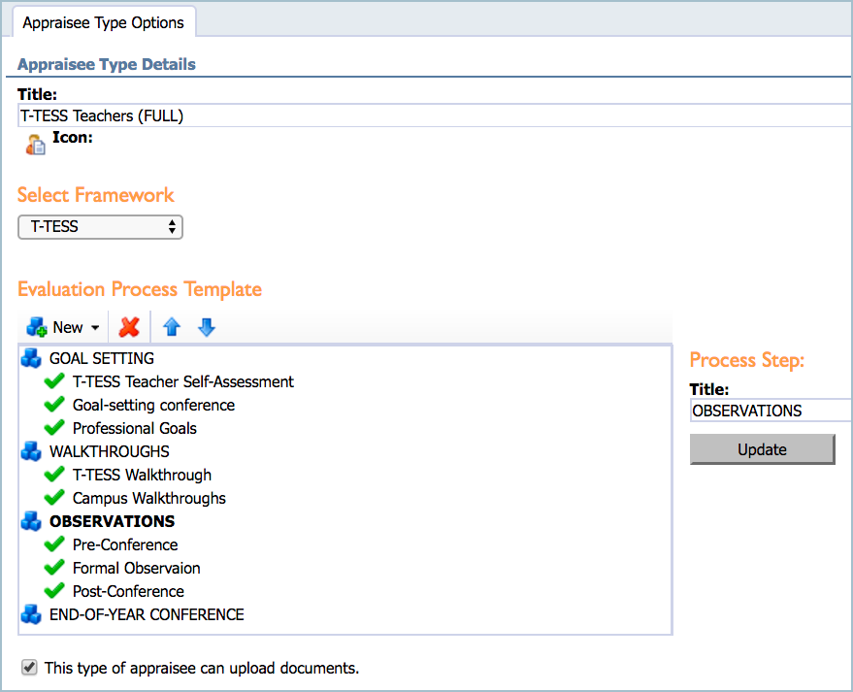Click the Process Step Title input field
Image resolution: width=853 pixels, height=692 pixels.
771,411
